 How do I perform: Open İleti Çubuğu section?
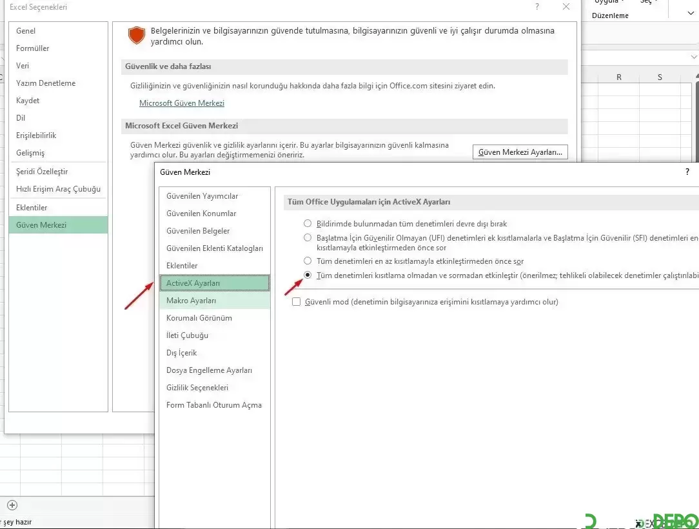pos(215,335)
